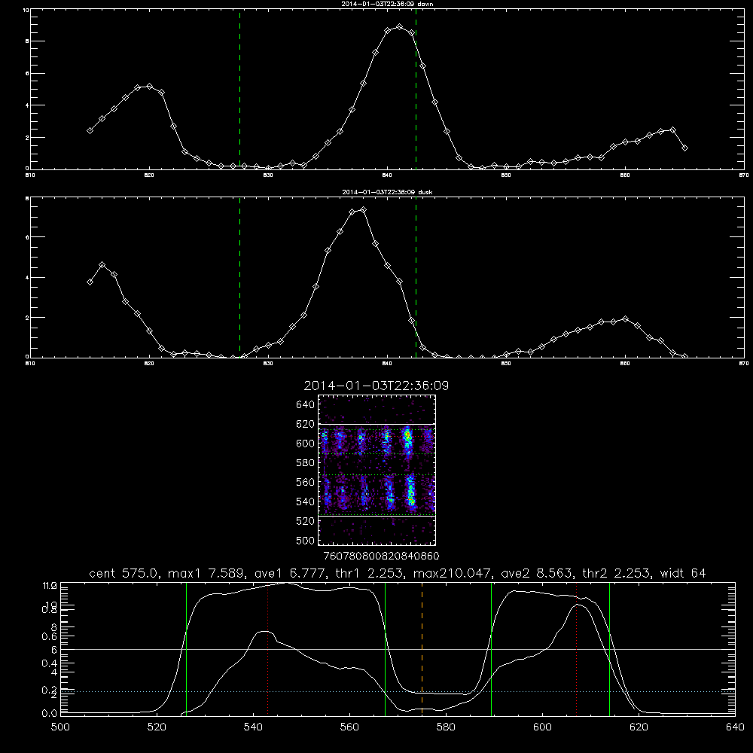Click the 2014-01-03T22:36:09 title above the spectral image
The height and width of the screenshot is (753, 753).
(376, 386)
